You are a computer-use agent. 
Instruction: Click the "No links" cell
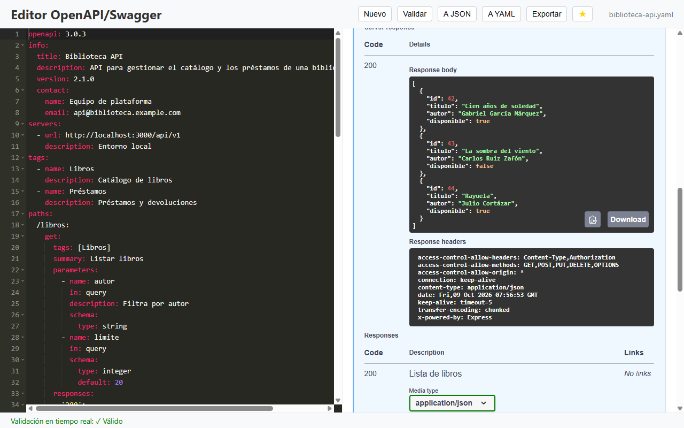(x=638, y=373)
